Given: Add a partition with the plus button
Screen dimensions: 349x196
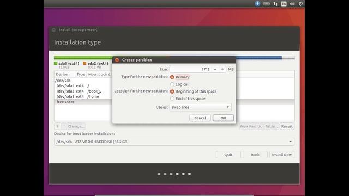Looking at the screenshot, I should tap(57, 126).
